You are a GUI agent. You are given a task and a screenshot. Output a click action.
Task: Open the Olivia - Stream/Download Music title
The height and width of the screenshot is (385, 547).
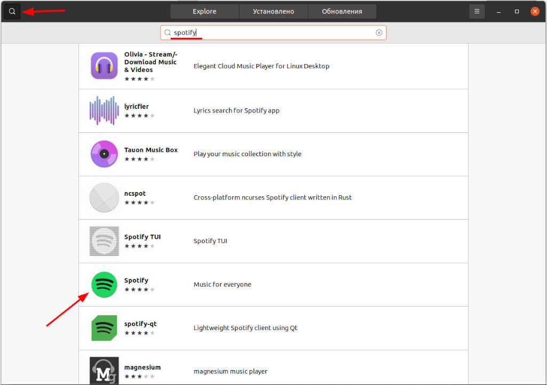[150, 62]
